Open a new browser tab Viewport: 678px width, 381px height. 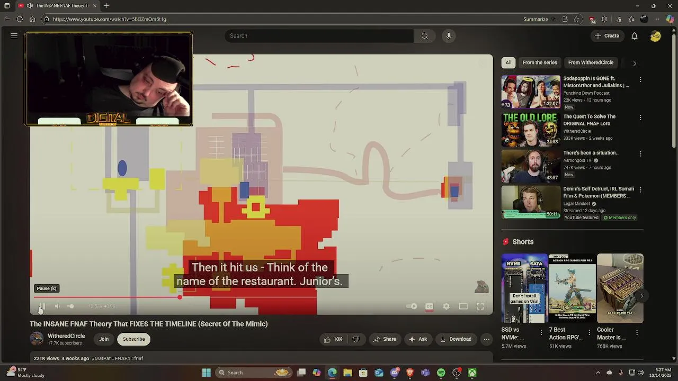[106, 6]
